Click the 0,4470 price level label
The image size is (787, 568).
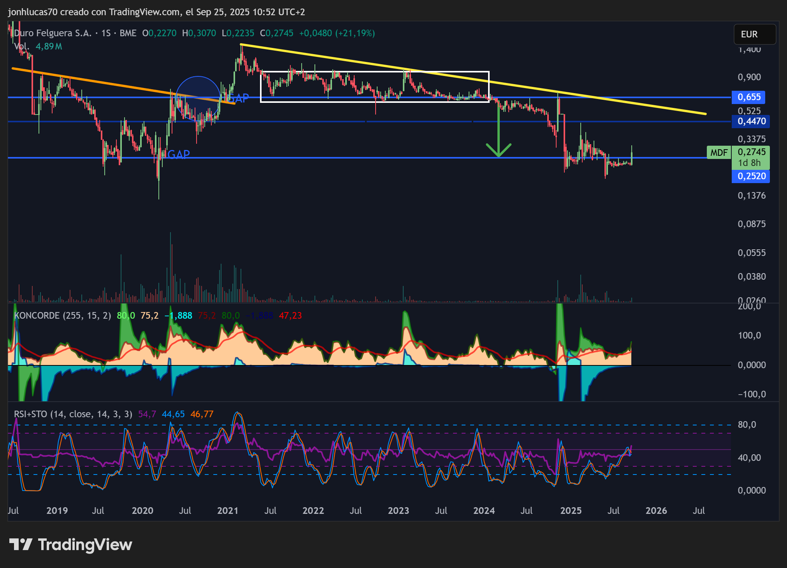coord(751,121)
